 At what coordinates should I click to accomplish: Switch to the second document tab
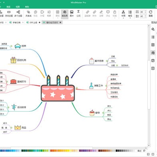[17, 22]
